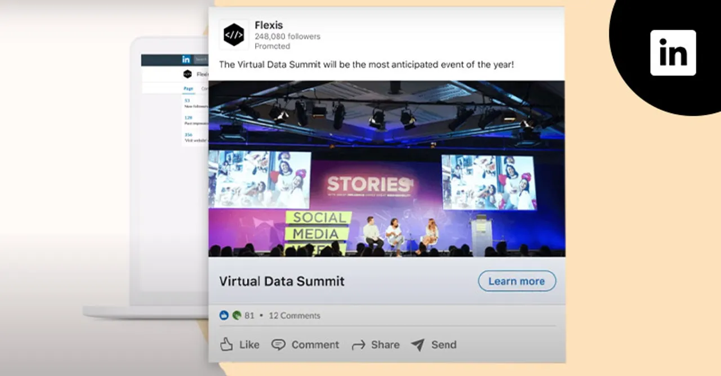This screenshot has width=721, height=376.
Task: Click the post caption about Virtual Data Summit
Action: (367, 65)
